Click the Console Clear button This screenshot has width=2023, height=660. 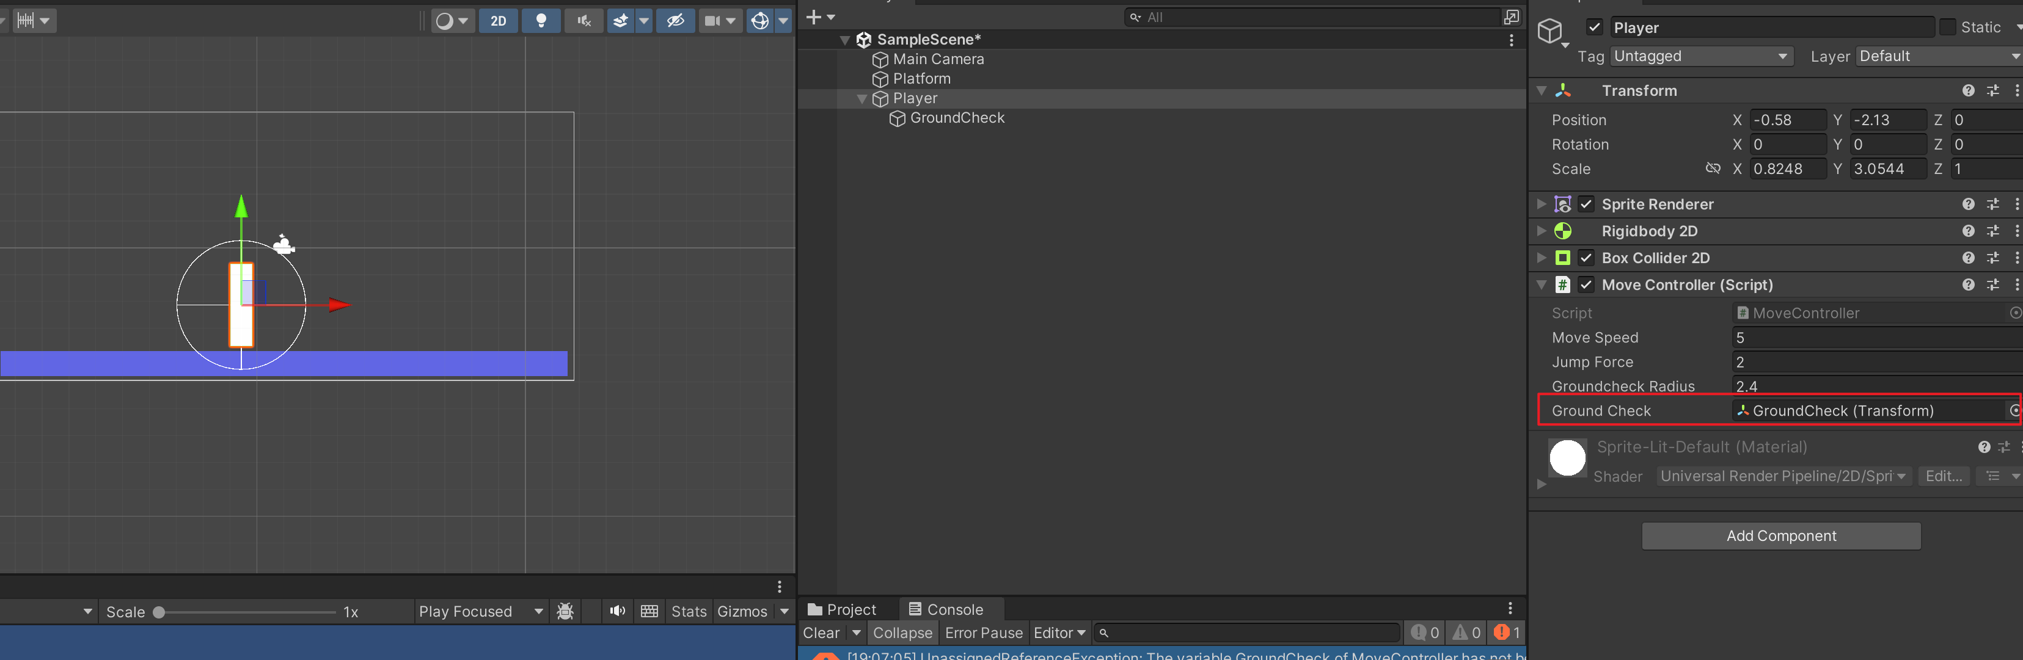pos(821,633)
